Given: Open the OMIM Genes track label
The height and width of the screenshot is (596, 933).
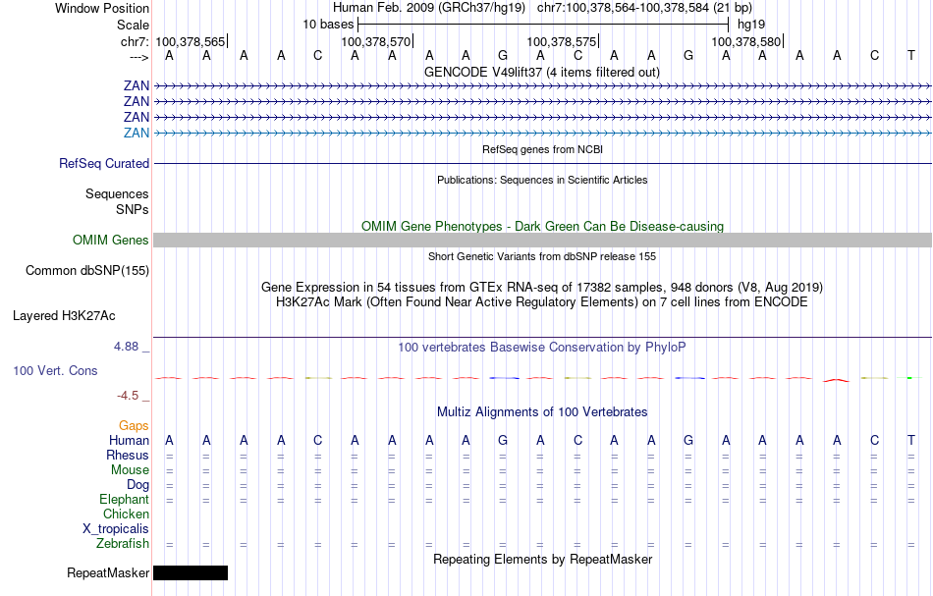Looking at the screenshot, I should click(111, 240).
